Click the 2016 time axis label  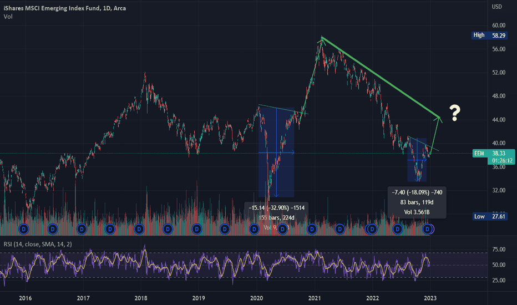[x=26, y=298]
